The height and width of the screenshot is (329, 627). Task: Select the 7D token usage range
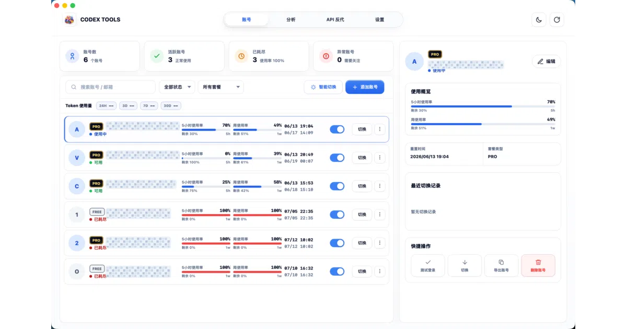(149, 105)
